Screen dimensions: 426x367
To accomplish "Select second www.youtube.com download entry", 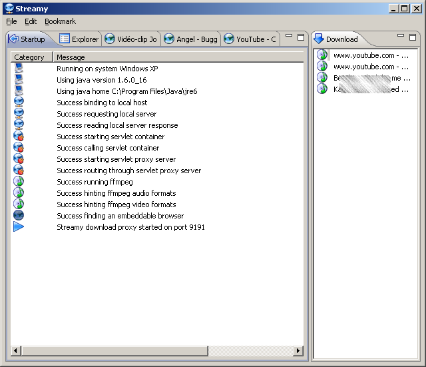I will pos(371,67).
